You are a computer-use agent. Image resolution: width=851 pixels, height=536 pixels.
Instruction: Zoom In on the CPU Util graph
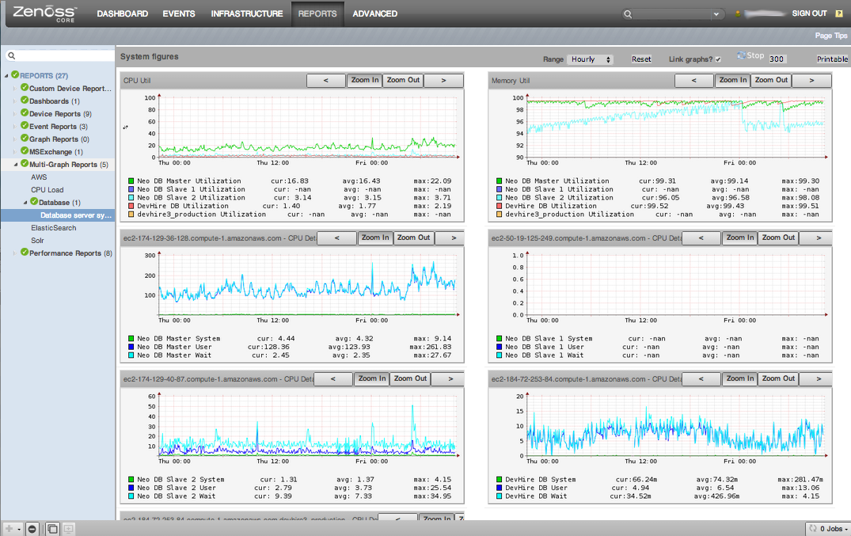(x=365, y=81)
